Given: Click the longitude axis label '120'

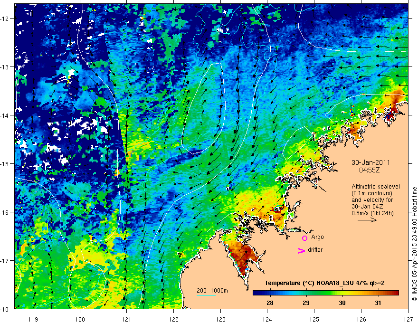Looking at the screenshot, I should point(80,319).
